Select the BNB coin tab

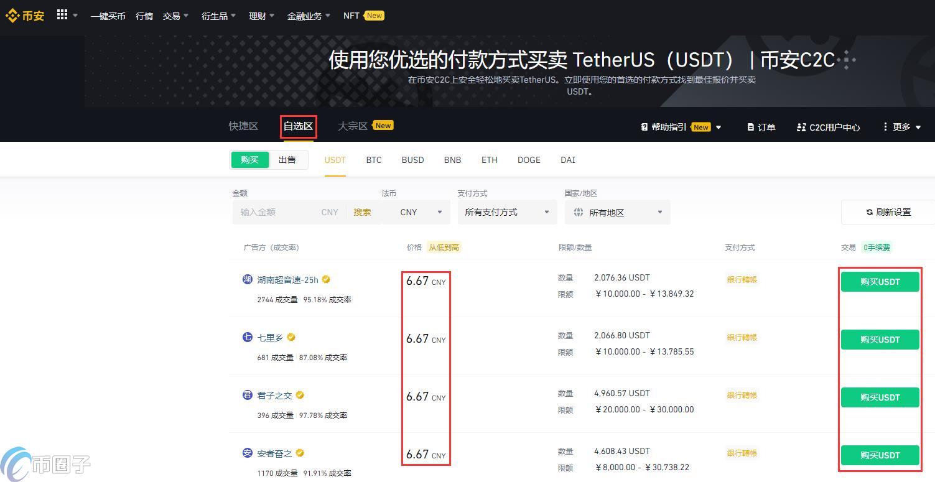pyautogui.click(x=452, y=160)
